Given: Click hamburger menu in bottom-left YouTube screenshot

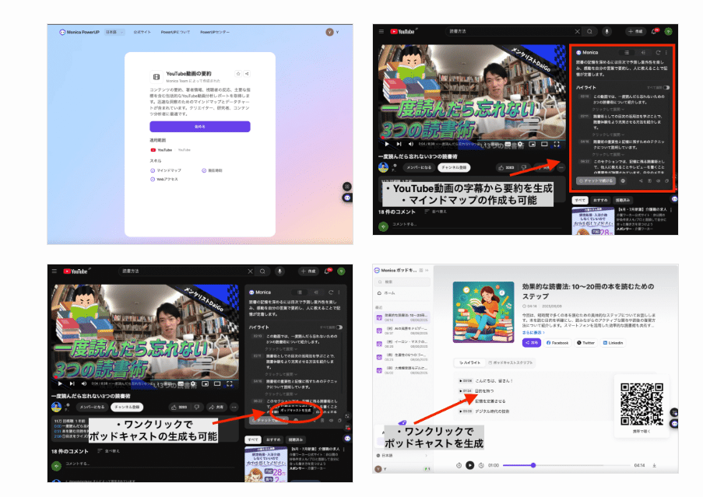Looking at the screenshot, I should [54, 271].
